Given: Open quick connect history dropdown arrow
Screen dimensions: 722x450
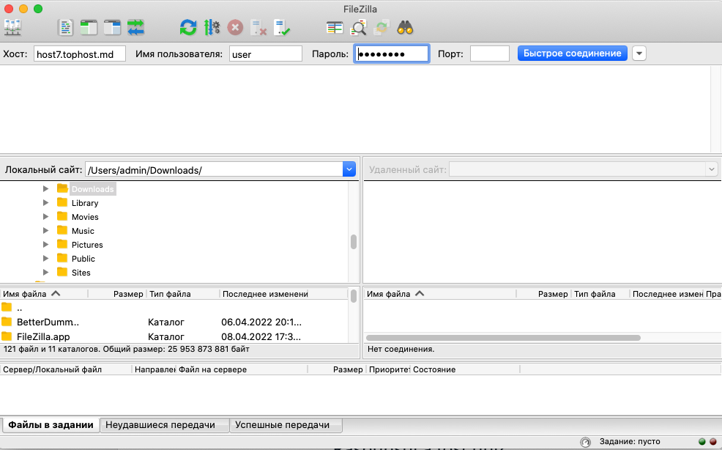Looking at the screenshot, I should point(639,54).
